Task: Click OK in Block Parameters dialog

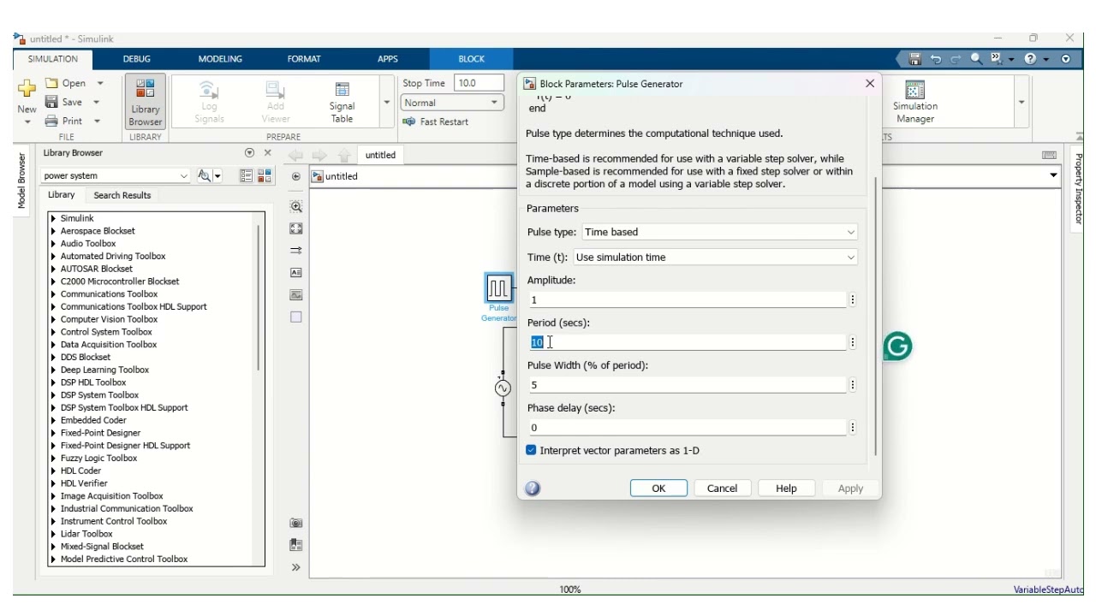Action: pos(658,489)
